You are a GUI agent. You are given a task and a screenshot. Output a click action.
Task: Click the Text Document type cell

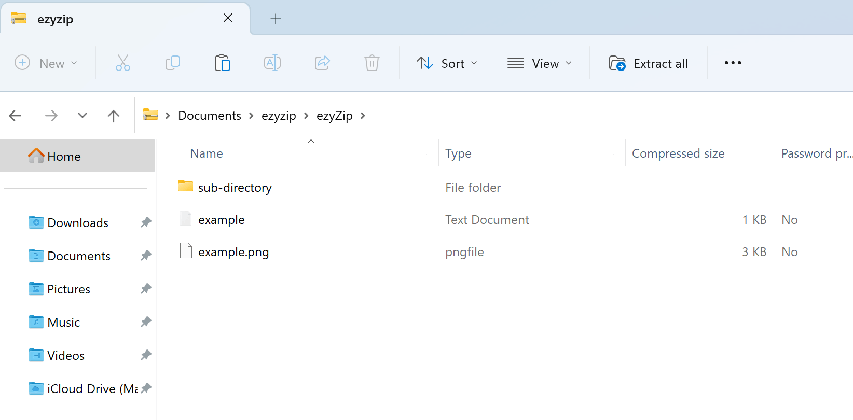(487, 220)
